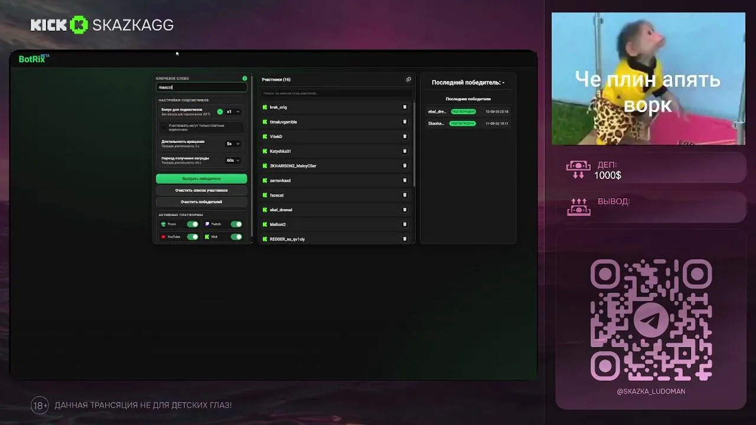The width and height of the screenshot is (756, 425).
Task: Click the 22:18 winner timestamp
Action: (497, 112)
